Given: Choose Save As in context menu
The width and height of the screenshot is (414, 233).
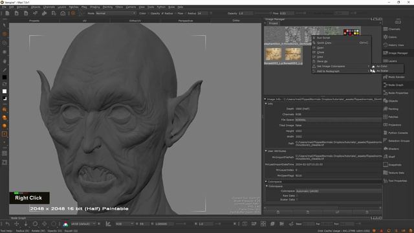Looking at the screenshot, I should tap(341, 61).
